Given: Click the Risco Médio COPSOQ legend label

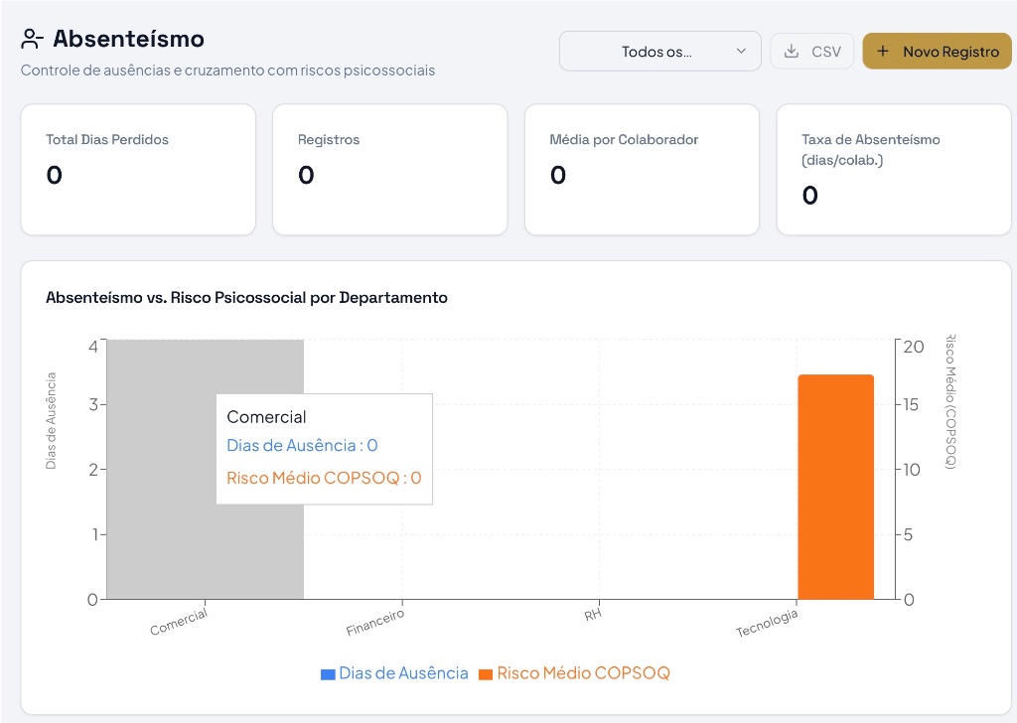Looking at the screenshot, I should tap(583, 673).
